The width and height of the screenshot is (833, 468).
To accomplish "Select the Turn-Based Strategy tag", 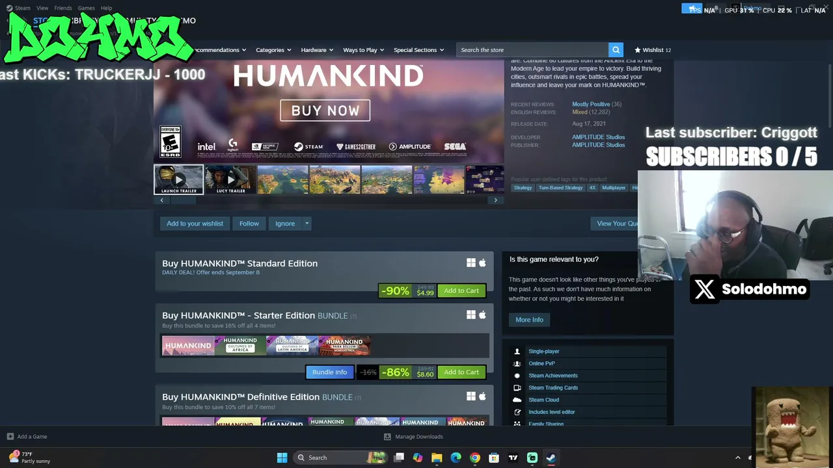I will coord(560,188).
